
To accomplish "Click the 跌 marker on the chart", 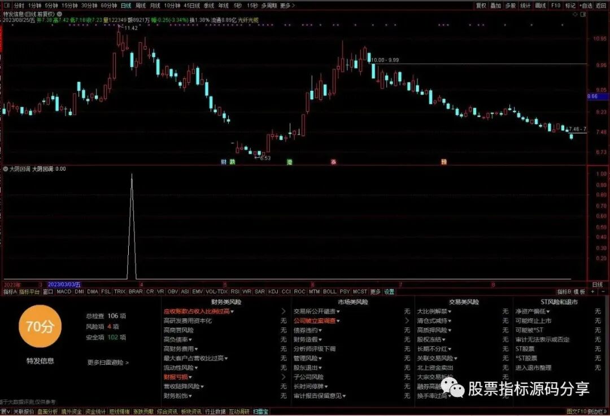I will (232, 162).
